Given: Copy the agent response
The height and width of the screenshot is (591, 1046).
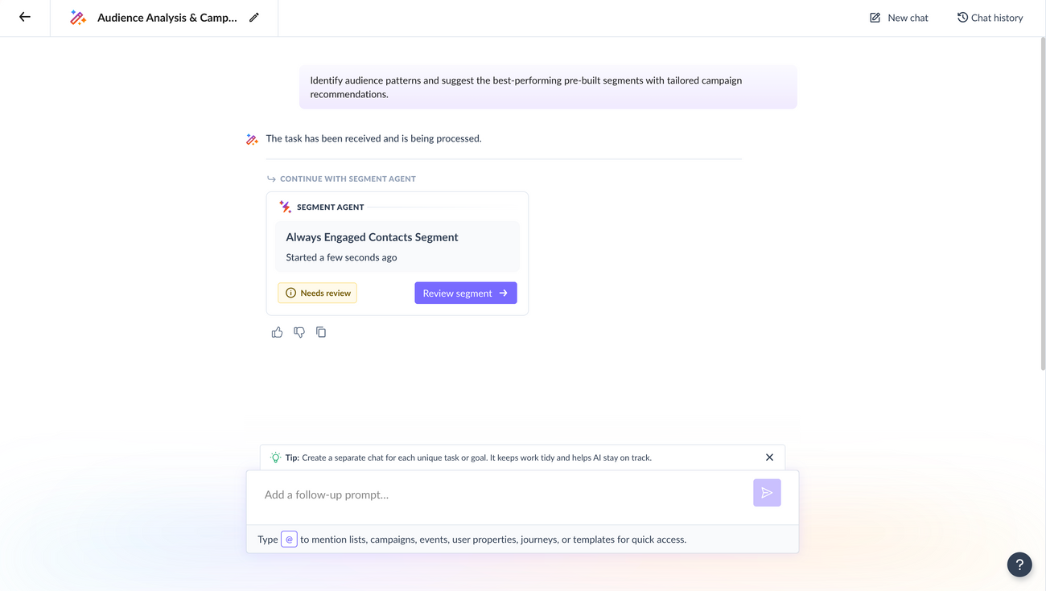Looking at the screenshot, I should 320,331.
